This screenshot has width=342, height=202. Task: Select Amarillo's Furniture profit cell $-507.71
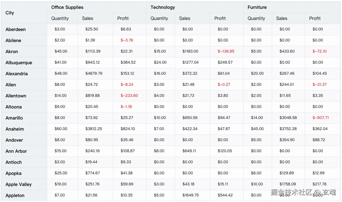tap(321, 118)
